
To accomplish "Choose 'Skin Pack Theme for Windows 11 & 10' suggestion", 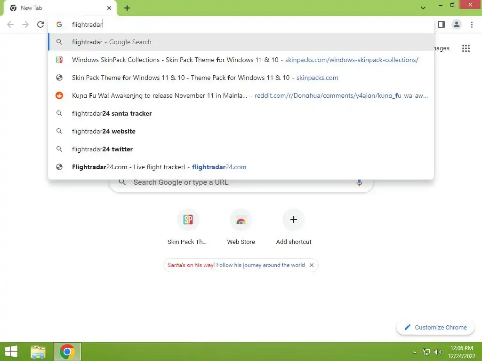I will coord(241,78).
